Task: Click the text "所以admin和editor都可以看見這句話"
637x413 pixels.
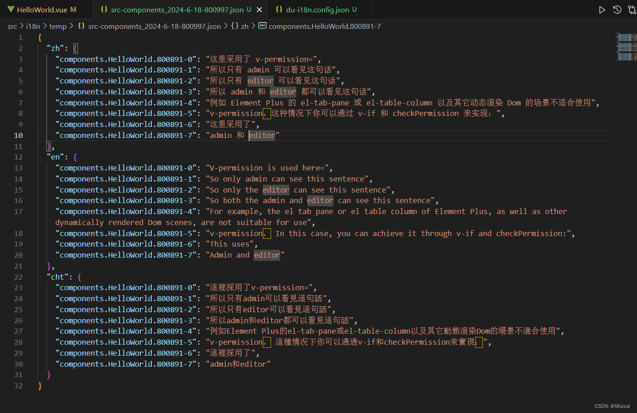Action: click(279, 320)
